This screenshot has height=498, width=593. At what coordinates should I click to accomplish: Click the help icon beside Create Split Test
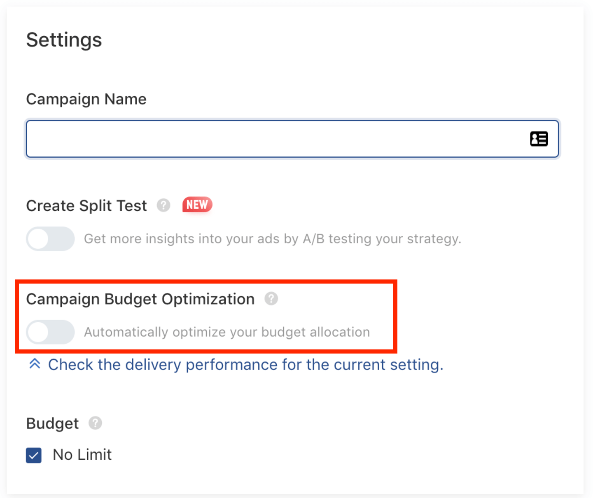point(163,205)
